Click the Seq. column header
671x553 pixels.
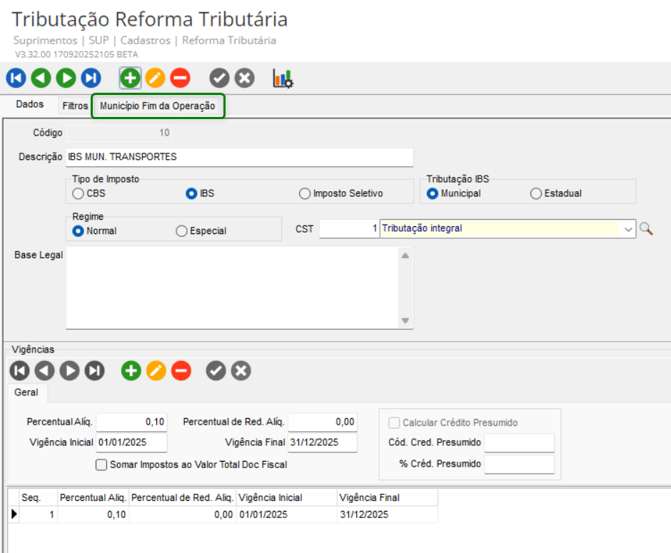pos(39,498)
